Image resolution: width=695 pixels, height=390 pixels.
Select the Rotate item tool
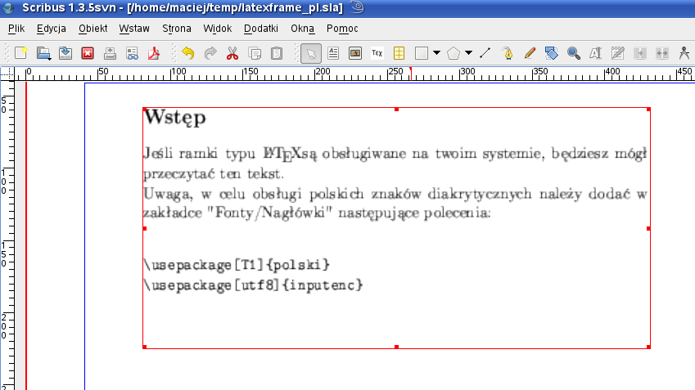point(551,53)
